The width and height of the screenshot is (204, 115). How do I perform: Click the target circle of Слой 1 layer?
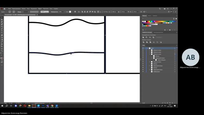coord(175,48)
